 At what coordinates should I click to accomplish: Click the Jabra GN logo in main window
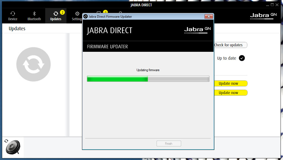[263, 16]
